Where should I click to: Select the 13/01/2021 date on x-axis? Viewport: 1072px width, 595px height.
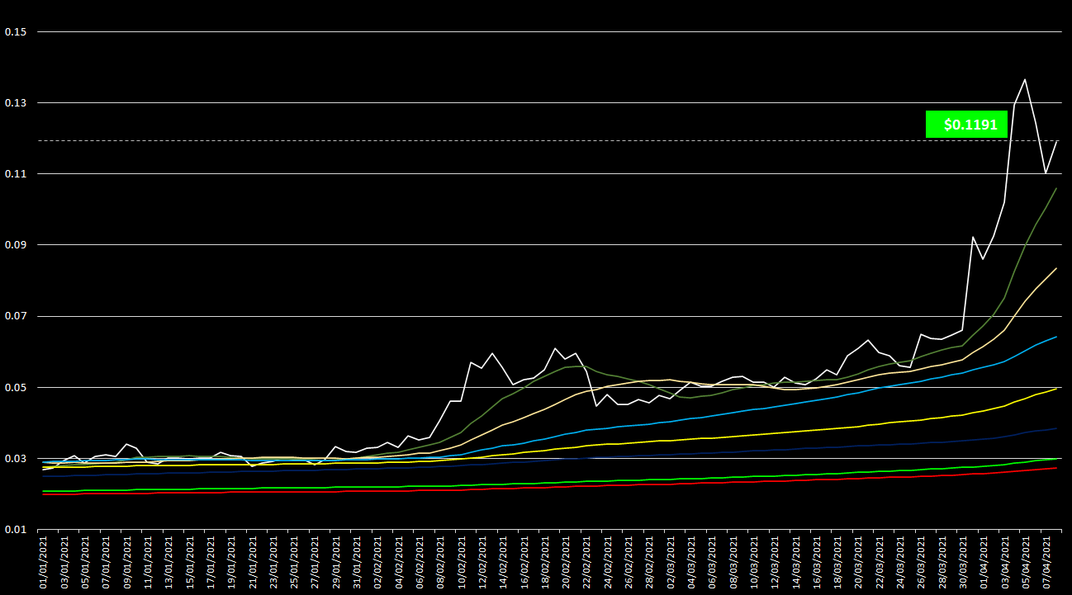[169, 563]
